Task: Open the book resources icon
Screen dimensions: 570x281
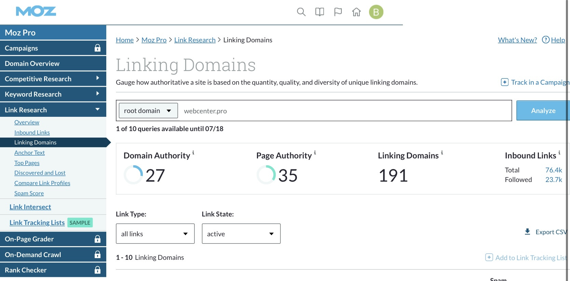Action: point(320,12)
